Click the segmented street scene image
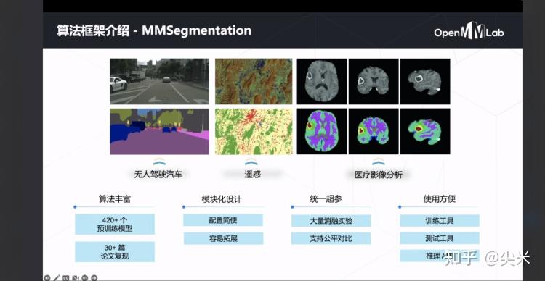 tap(160, 132)
